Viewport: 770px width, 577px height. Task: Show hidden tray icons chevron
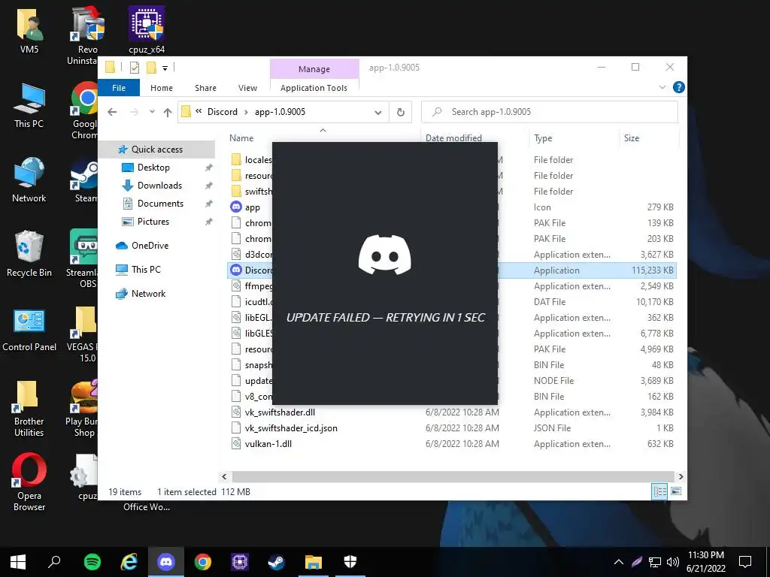point(619,562)
